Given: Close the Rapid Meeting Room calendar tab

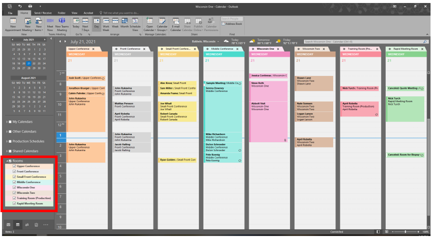Looking at the screenshot, I should point(422,49).
